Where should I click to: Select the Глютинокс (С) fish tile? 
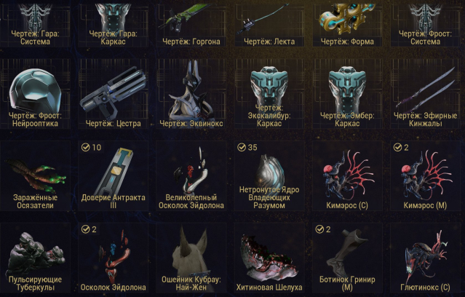[425, 258]
